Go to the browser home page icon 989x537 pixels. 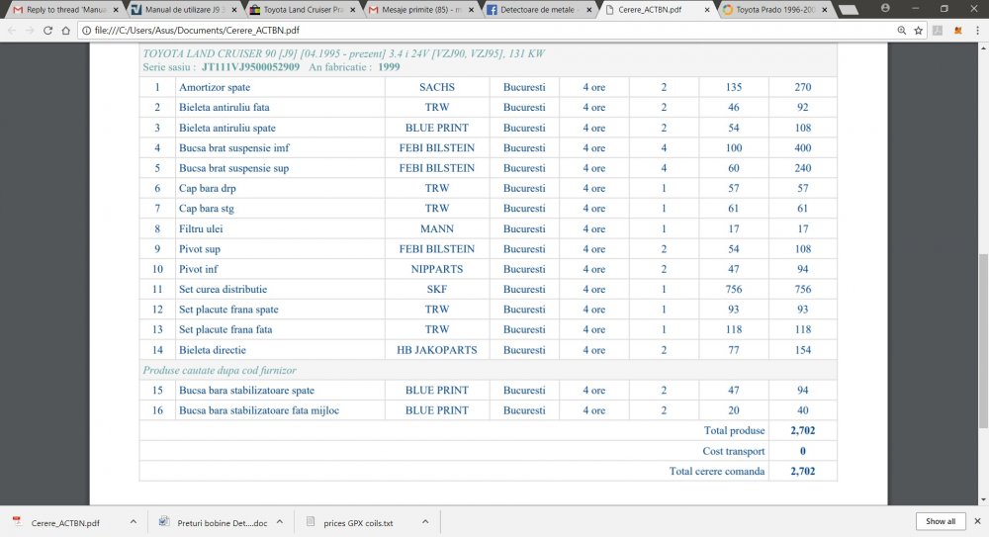(65, 31)
